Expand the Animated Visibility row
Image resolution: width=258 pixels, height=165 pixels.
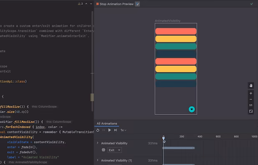(x=97, y=143)
